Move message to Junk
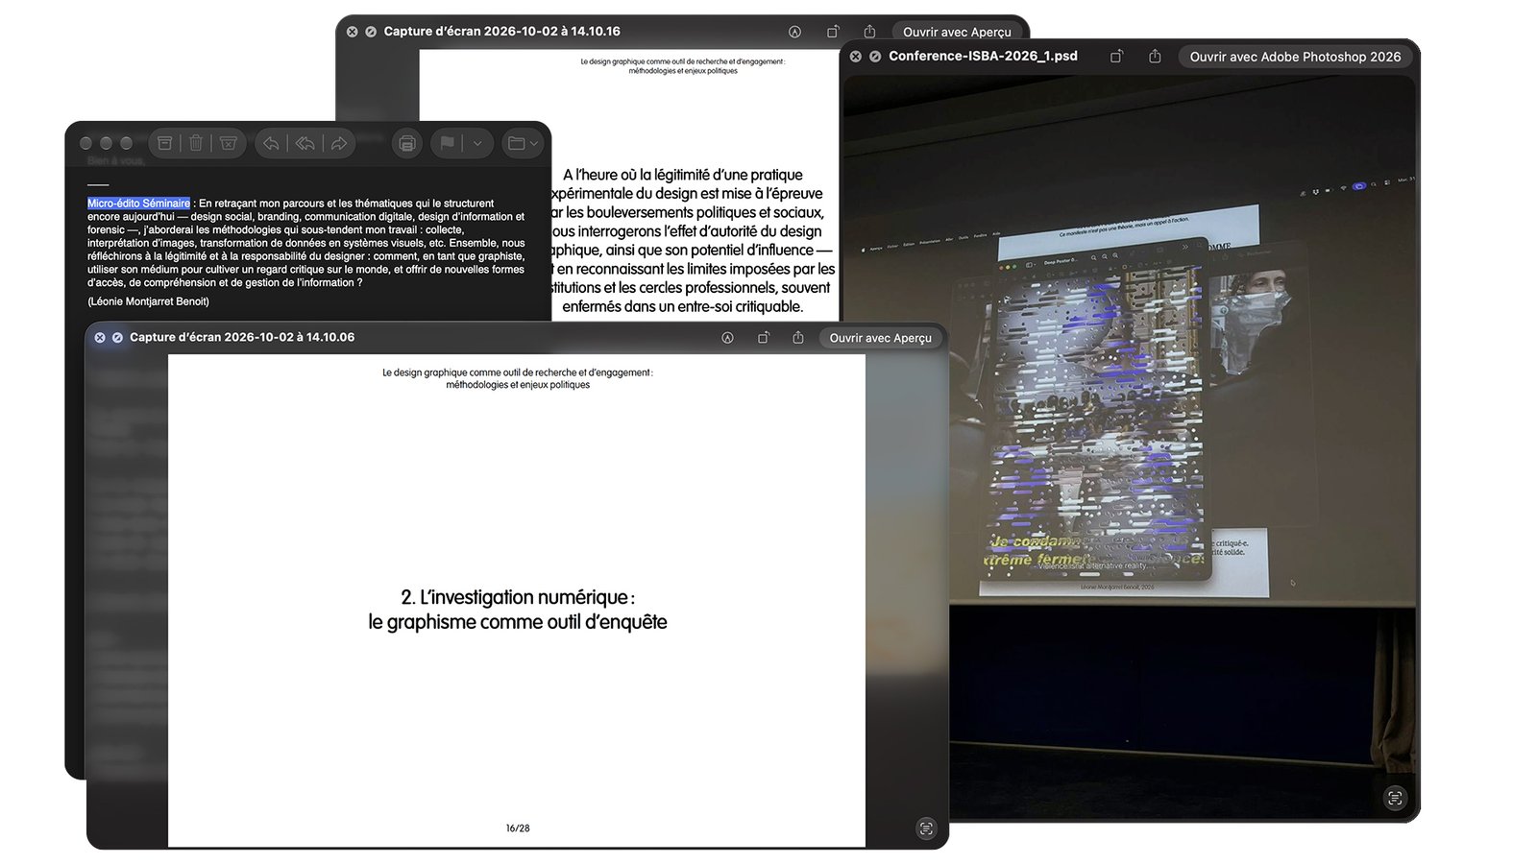This screenshot has height=864, width=1537. (x=229, y=143)
